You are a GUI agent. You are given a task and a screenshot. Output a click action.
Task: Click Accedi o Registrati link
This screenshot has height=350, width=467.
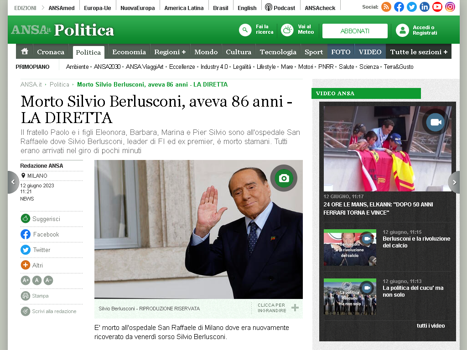[425, 30]
